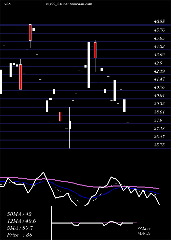Select the 36.47 price axis label
171x240 pixels.
(x=159, y=137)
